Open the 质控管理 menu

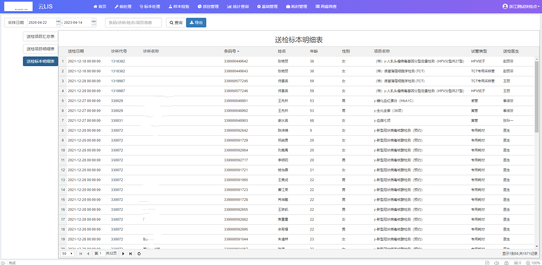click(208, 6)
